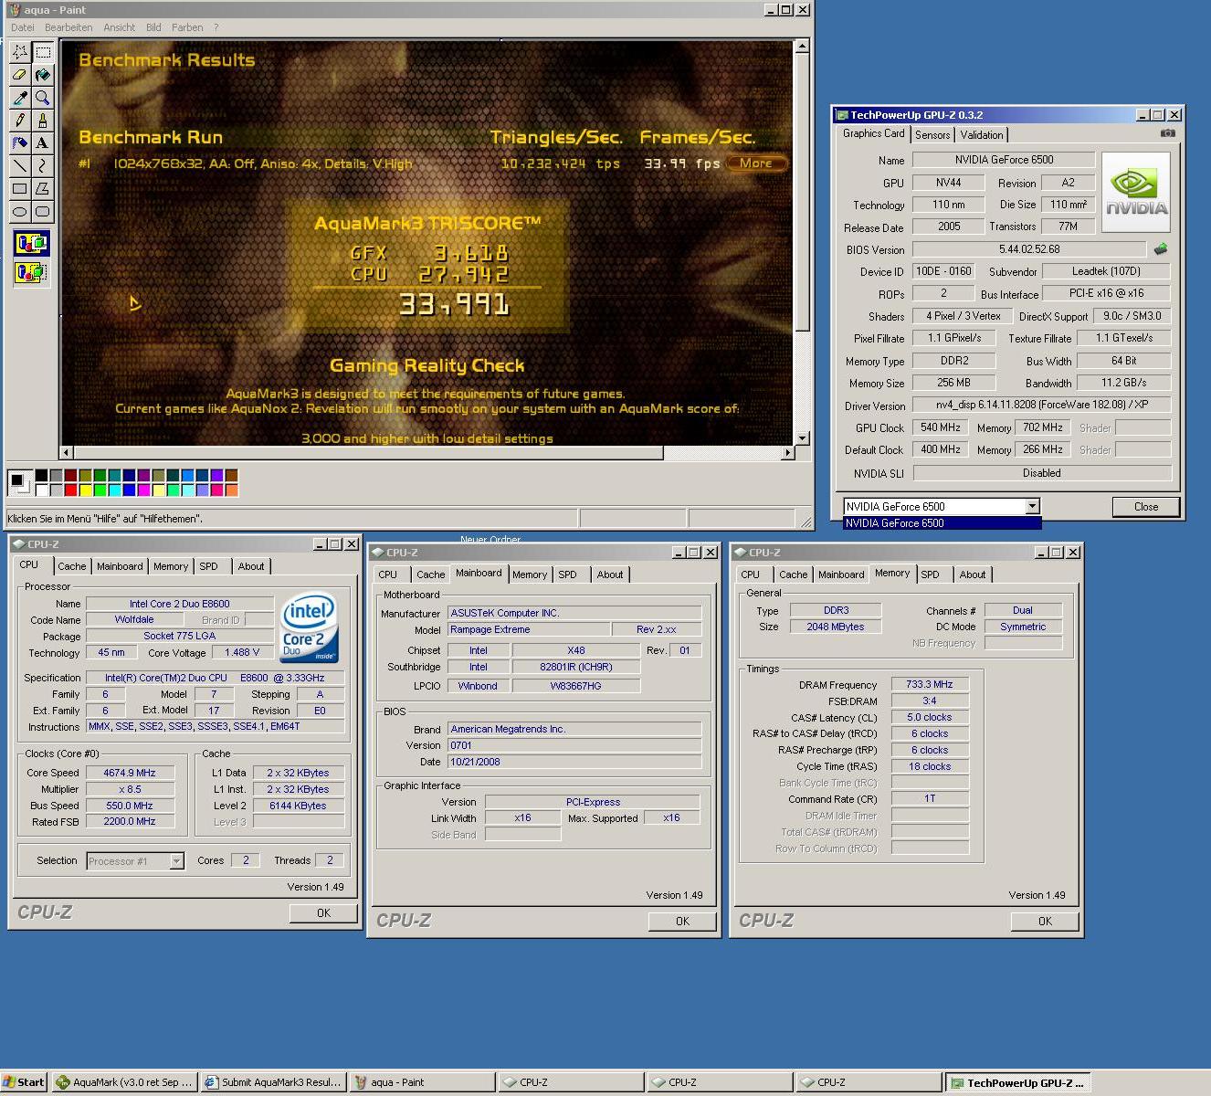Image resolution: width=1211 pixels, height=1096 pixels.
Task: Choose transparent selection mode in Paint toolbox
Action: [31, 272]
